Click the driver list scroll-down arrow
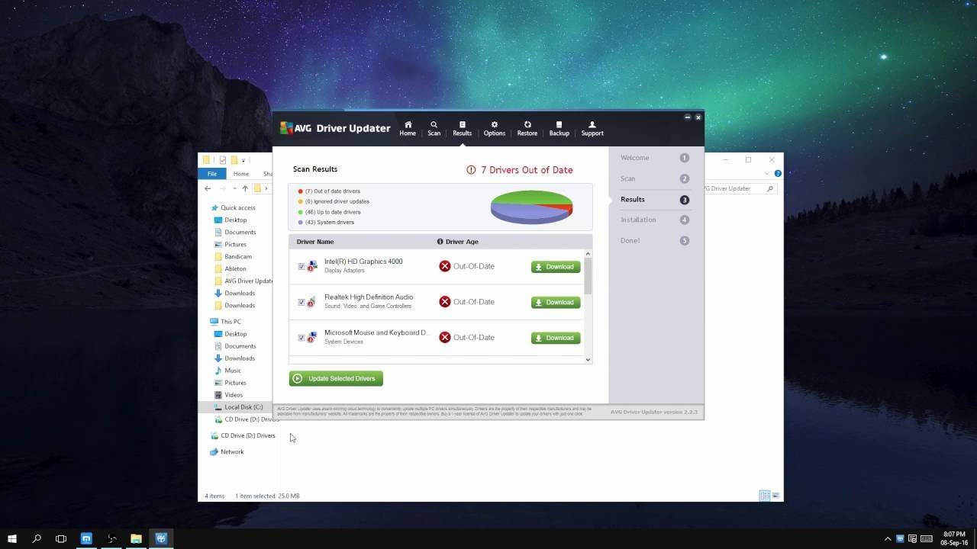Viewport: 977px width, 549px height. (x=588, y=359)
